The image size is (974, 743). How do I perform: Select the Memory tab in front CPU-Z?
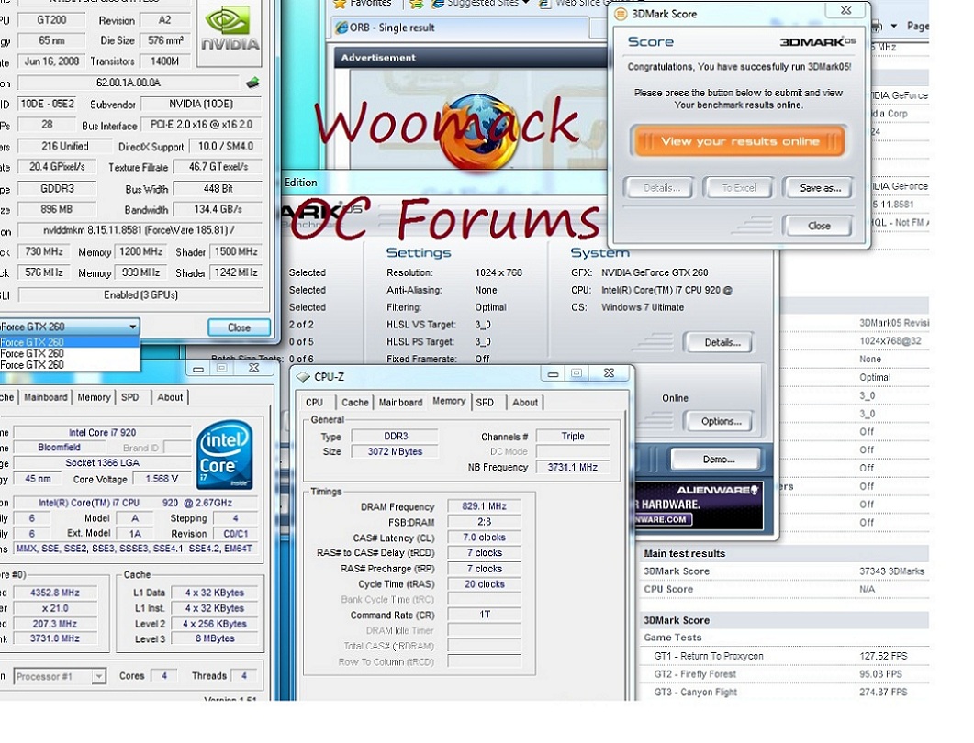tap(449, 401)
